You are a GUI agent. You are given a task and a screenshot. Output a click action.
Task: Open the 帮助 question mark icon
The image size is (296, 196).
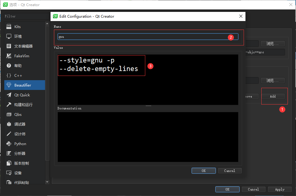9,66
